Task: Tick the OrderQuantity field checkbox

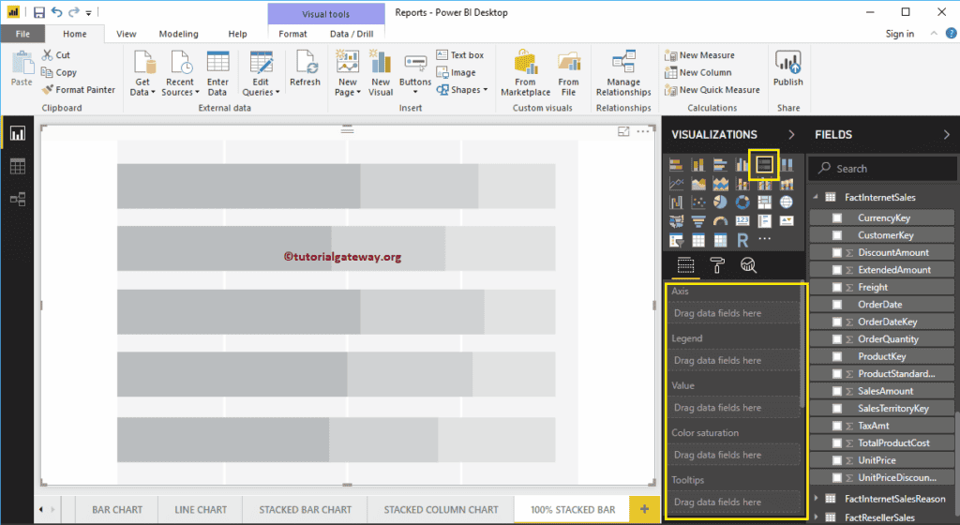Action: (837, 339)
